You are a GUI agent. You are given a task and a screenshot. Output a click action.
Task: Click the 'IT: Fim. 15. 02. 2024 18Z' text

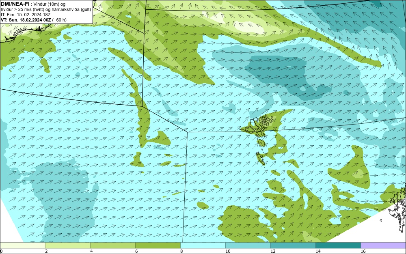click(x=25, y=15)
